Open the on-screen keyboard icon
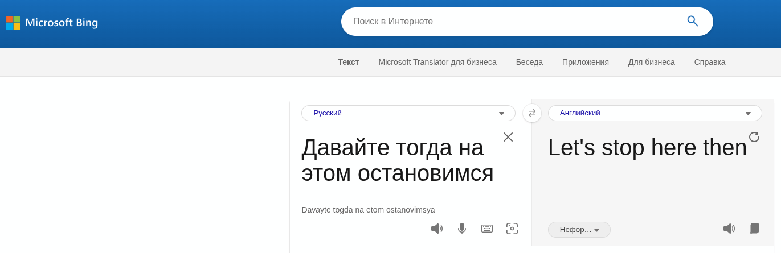 [487, 229]
